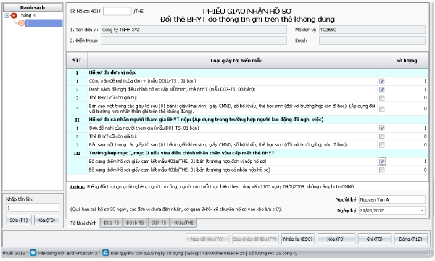435x261 pixels.
Task: Click the open-file icon in status bar
Action: click(x=33, y=253)
